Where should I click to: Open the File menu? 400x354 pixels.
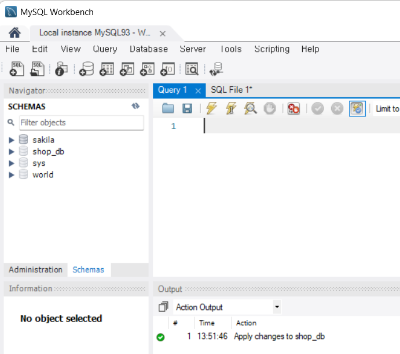tap(12, 49)
